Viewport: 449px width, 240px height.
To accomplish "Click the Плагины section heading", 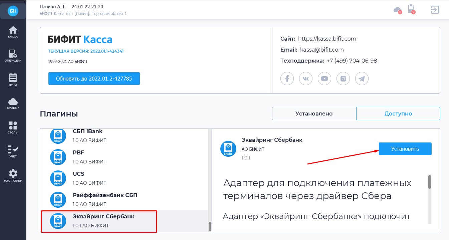I will (x=59, y=114).
